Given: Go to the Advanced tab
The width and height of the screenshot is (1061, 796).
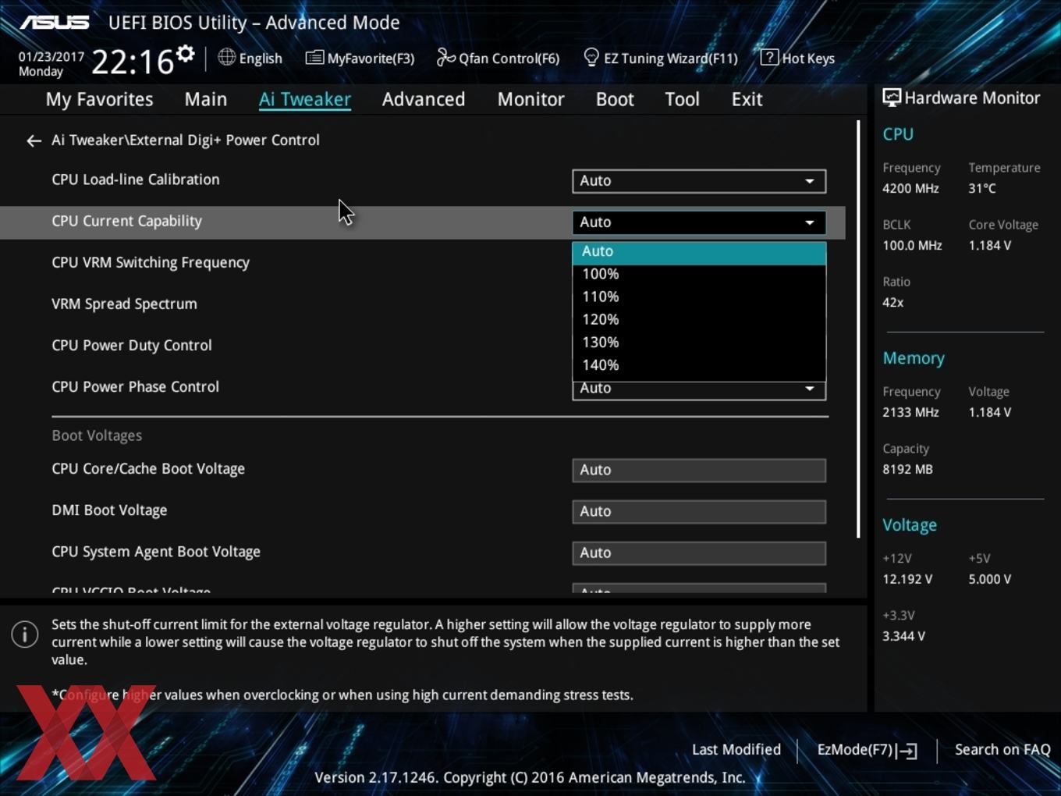Looking at the screenshot, I should pos(424,99).
